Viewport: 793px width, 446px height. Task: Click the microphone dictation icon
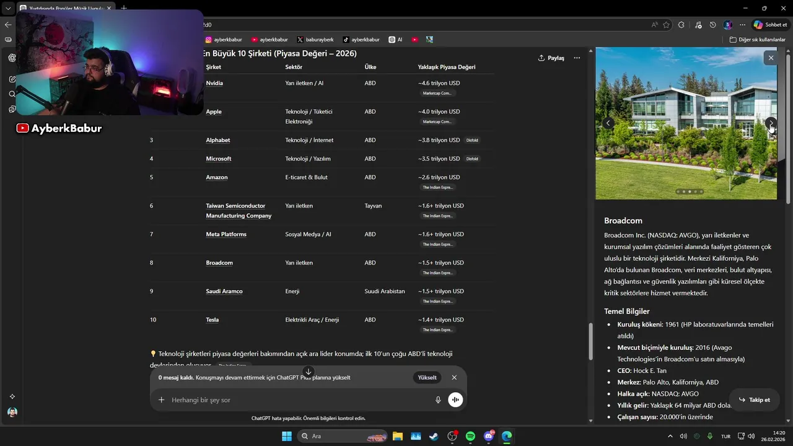pos(438,400)
